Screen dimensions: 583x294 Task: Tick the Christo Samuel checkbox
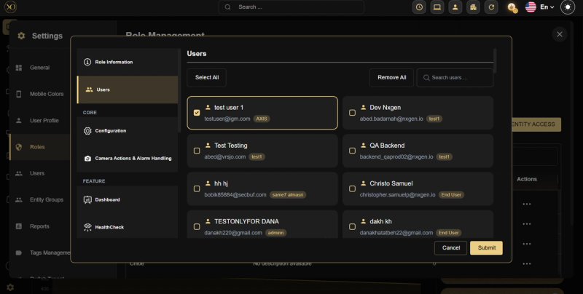click(x=352, y=188)
